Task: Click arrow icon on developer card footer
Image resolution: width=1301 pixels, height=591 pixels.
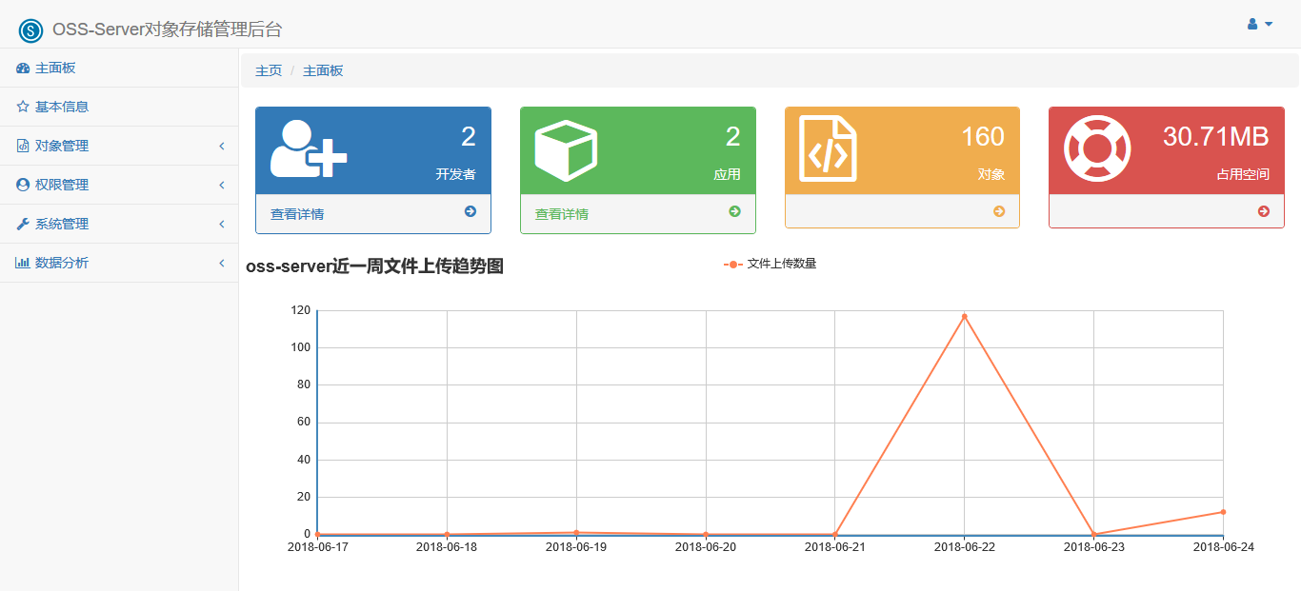Action: [470, 211]
